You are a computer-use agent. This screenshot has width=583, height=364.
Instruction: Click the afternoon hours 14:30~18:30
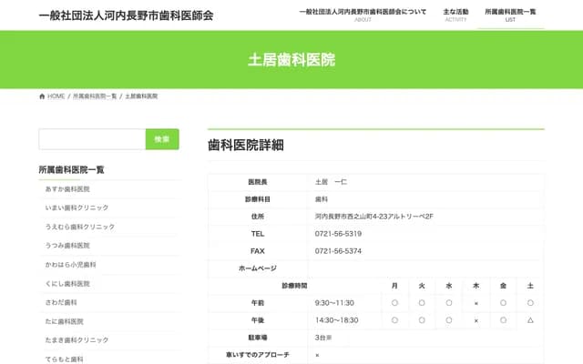click(x=336, y=320)
